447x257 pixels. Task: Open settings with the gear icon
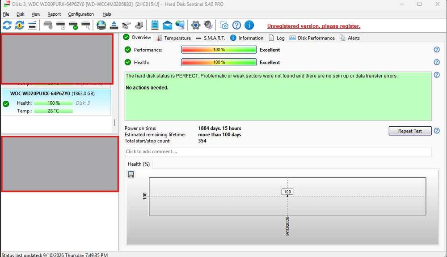196,25
